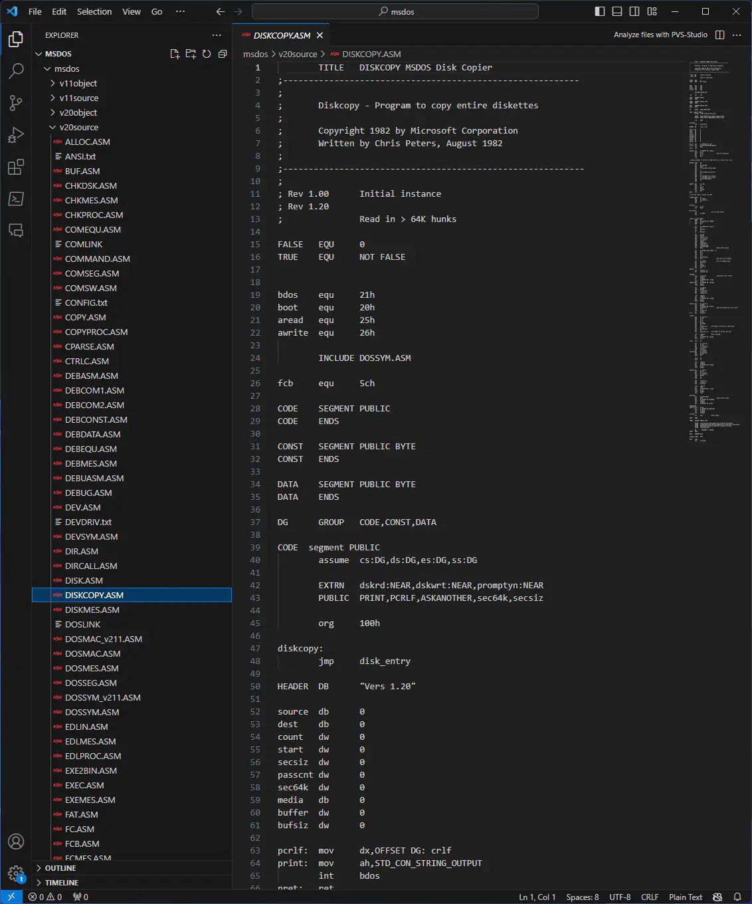Click DISKCOPY.ASM in the breadcrumb
The image size is (752, 904).
point(371,54)
